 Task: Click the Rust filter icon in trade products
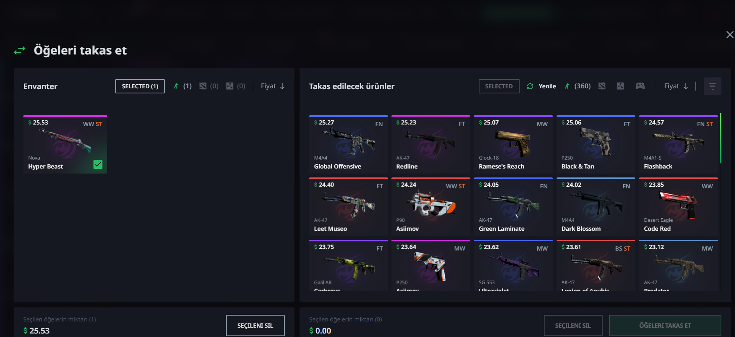coord(620,86)
